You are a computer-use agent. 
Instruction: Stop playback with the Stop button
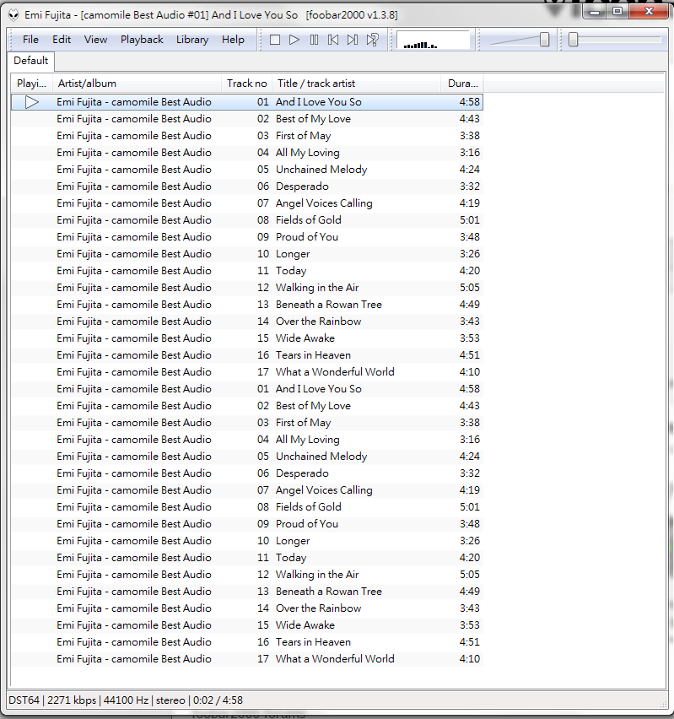[275, 40]
